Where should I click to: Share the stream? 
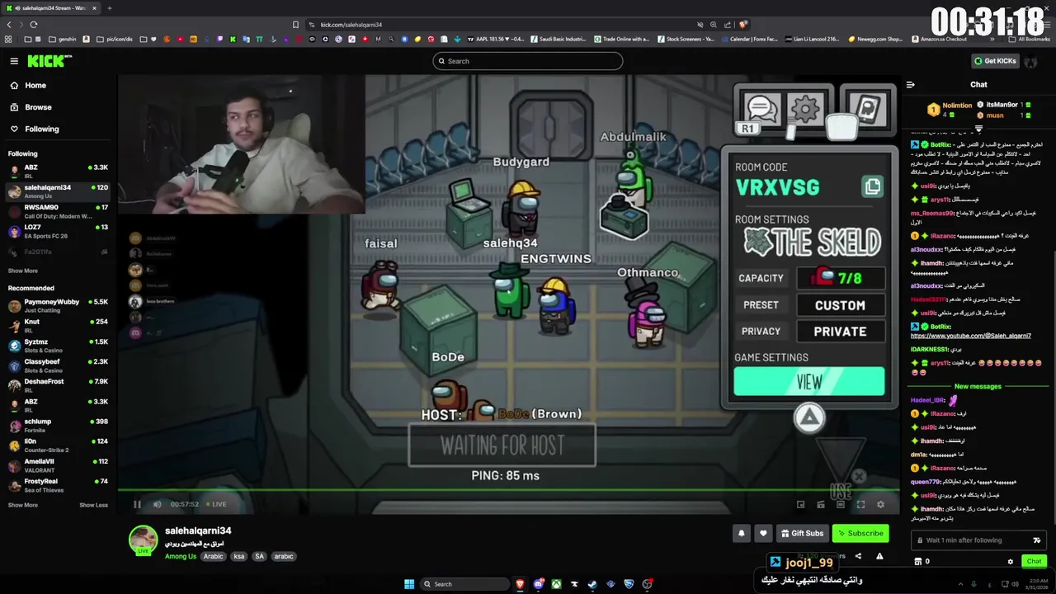(x=858, y=556)
